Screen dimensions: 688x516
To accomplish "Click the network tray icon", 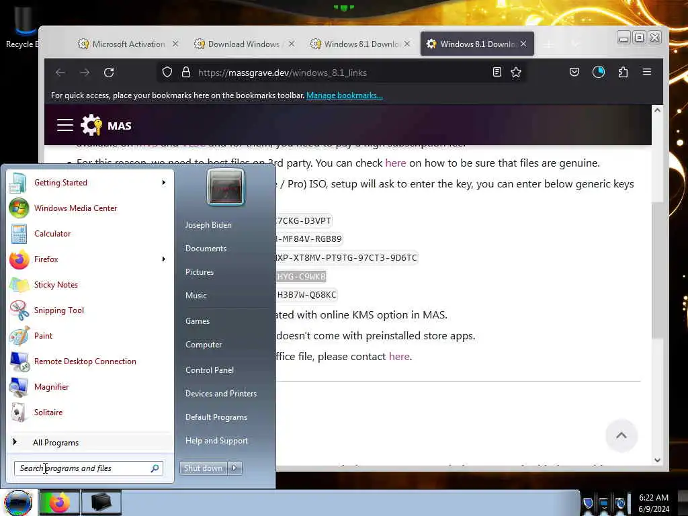I will point(604,503).
